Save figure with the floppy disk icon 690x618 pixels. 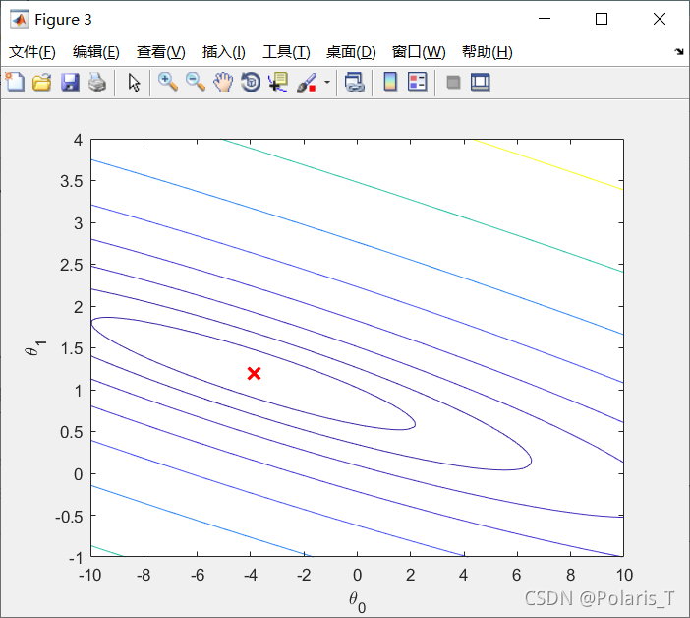click(x=70, y=83)
